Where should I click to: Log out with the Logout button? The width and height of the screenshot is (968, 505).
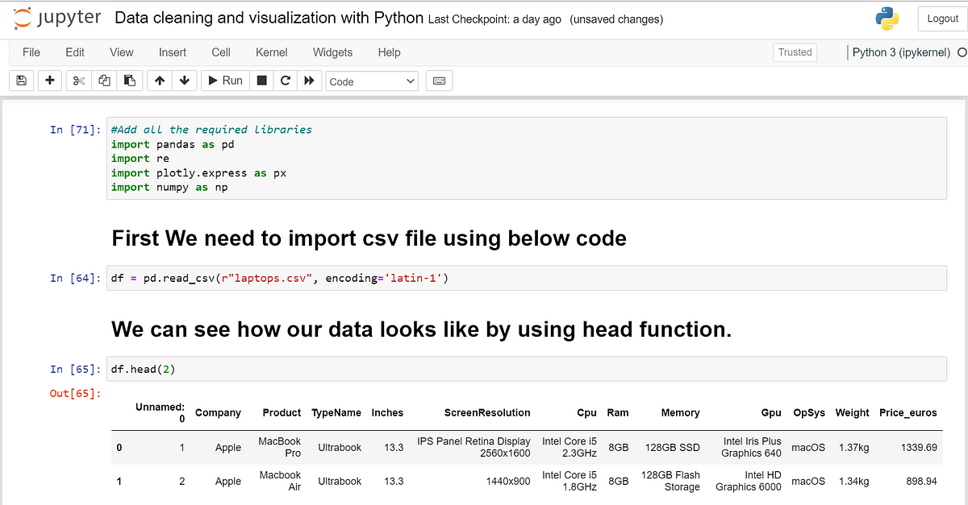tap(942, 19)
